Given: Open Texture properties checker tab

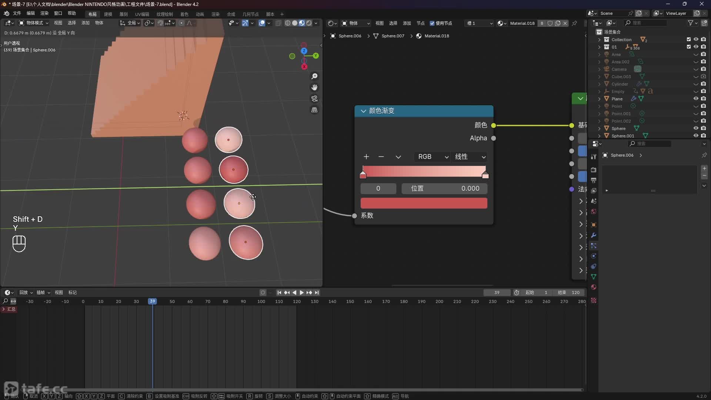Looking at the screenshot, I should click(x=594, y=300).
